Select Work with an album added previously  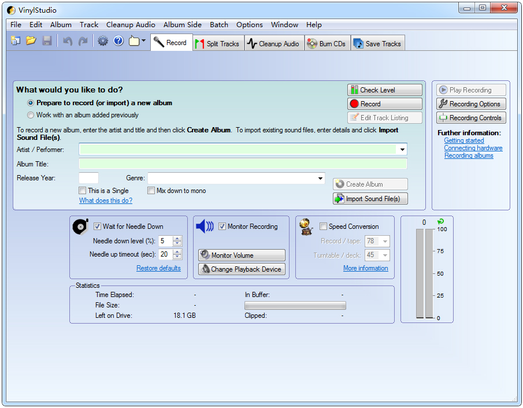click(x=31, y=115)
